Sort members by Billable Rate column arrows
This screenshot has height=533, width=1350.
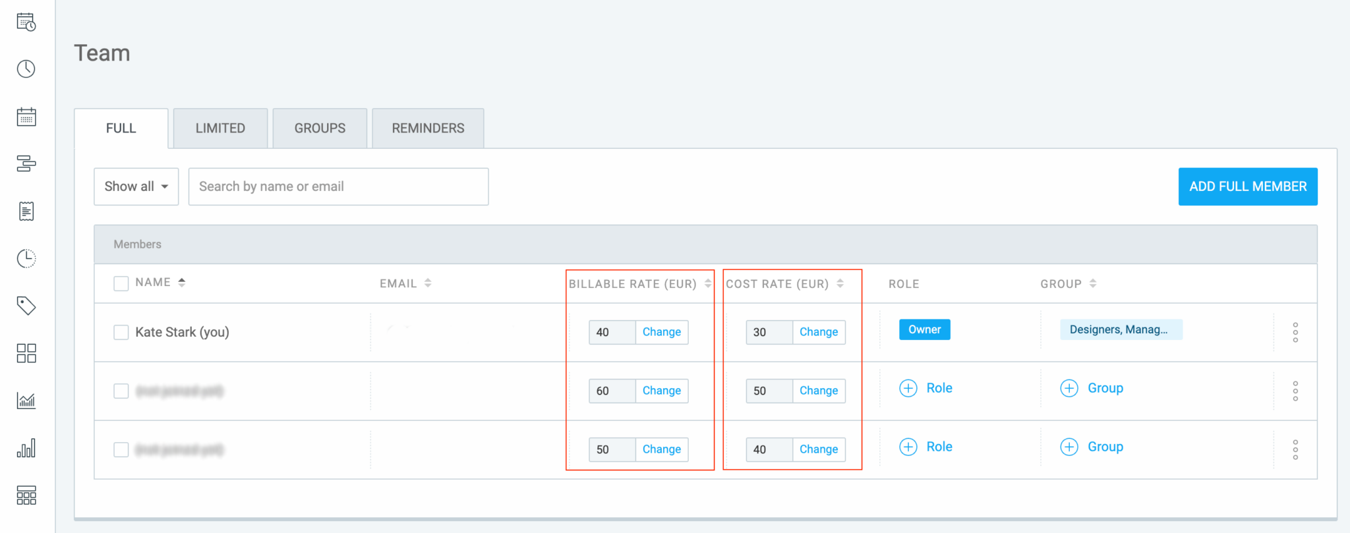tap(708, 283)
